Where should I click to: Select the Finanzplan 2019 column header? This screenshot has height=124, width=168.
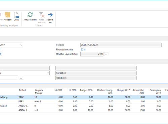click(x=155, y=92)
